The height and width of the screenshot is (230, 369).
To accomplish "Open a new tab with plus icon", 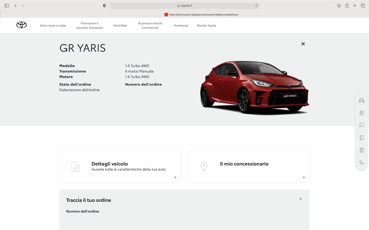I will pyautogui.click(x=355, y=5).
